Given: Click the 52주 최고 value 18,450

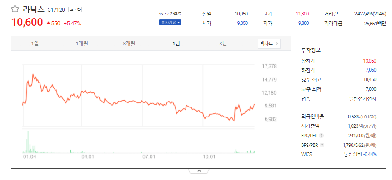Looking at the screenshot, I should pos(370,80).
